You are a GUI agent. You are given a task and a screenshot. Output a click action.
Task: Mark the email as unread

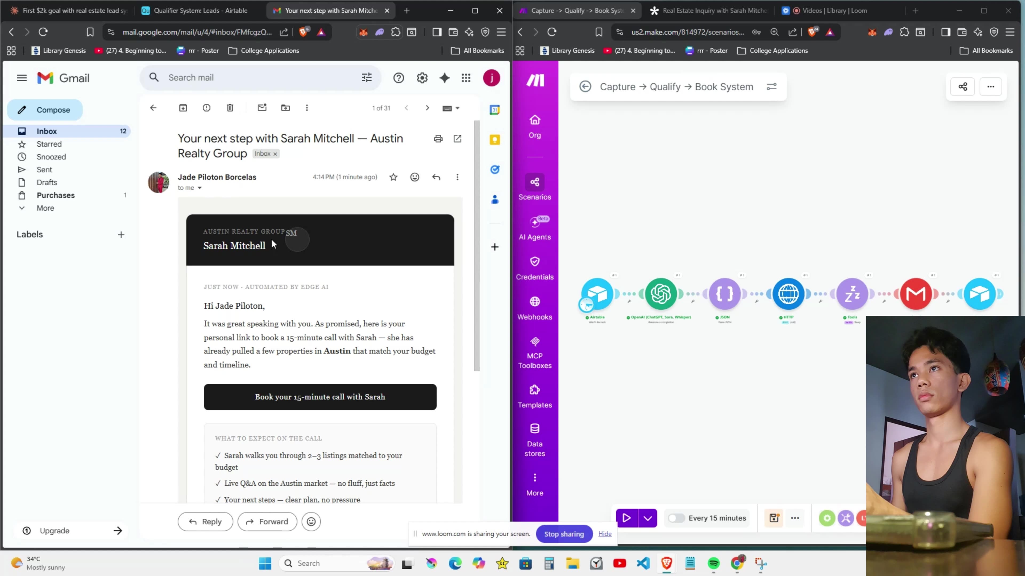(x=262, y=108)
